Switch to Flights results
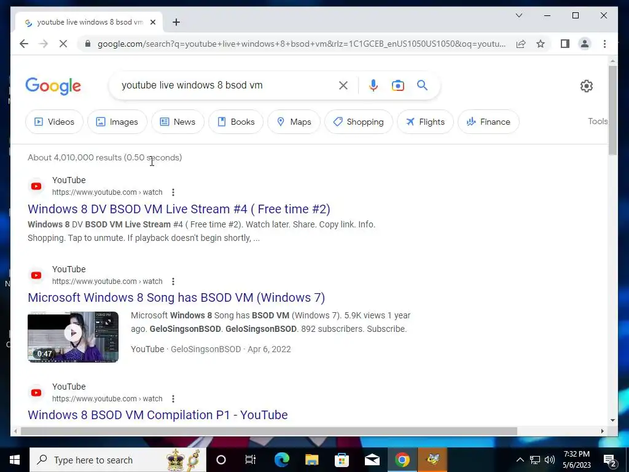The image size is (629, 472). pyautogui.click(x=425, y=122)
